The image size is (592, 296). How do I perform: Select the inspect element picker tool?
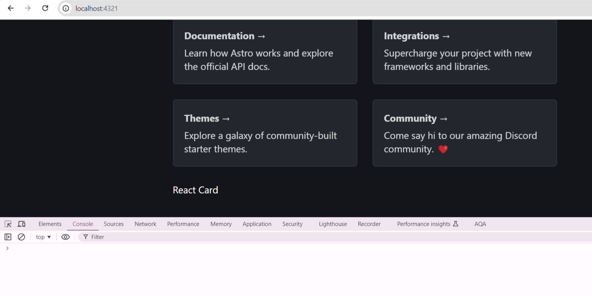pos(8,224)
